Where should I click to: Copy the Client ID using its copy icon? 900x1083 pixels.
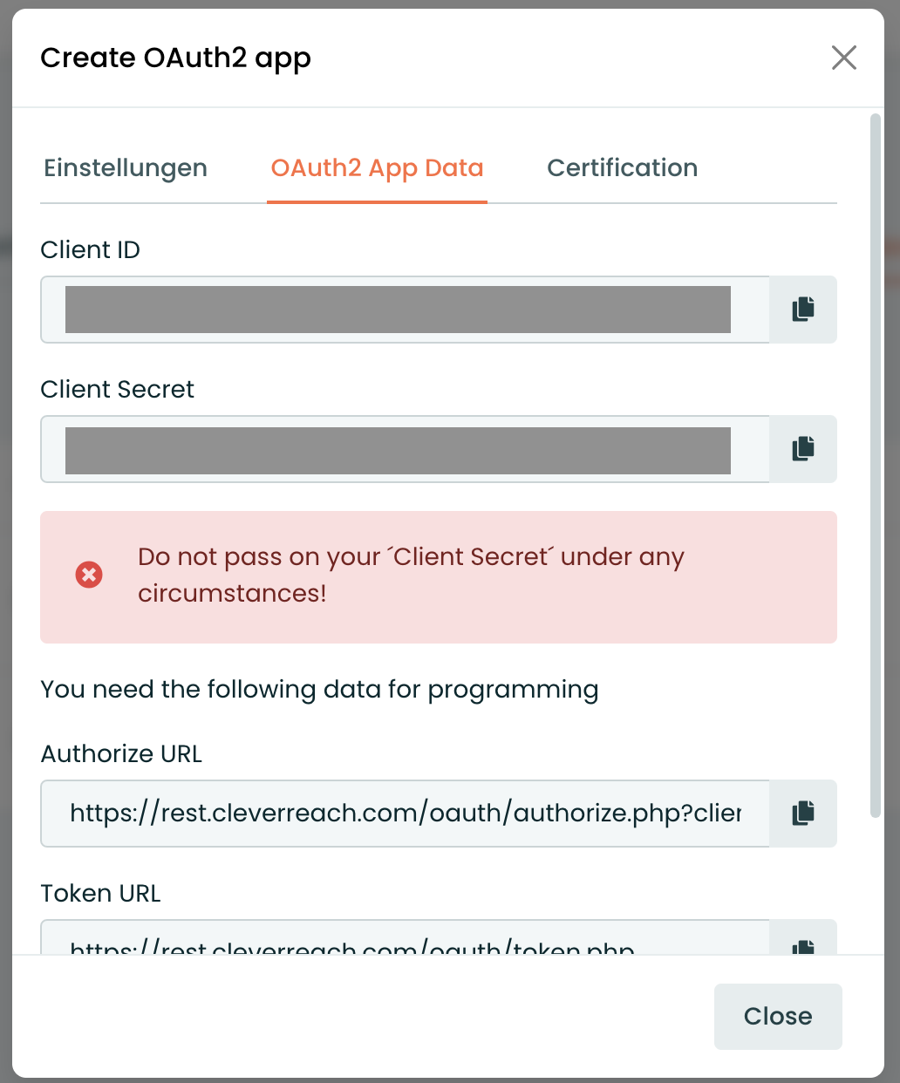(802, 309)
